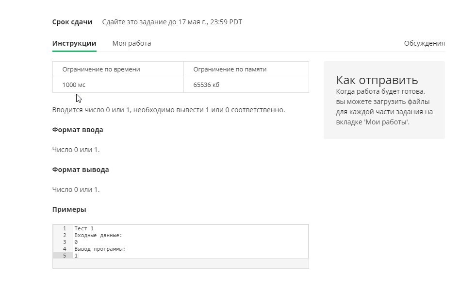The image size is (460, 293).
Task: Select the Как отправить heading
Action: (x=377, y=80)
